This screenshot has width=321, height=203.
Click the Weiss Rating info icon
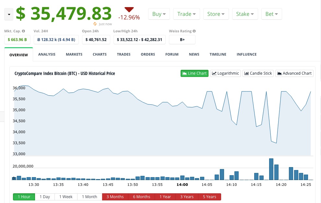(194, 31)
